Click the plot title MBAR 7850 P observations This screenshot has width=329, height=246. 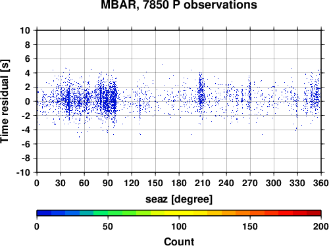179,5
